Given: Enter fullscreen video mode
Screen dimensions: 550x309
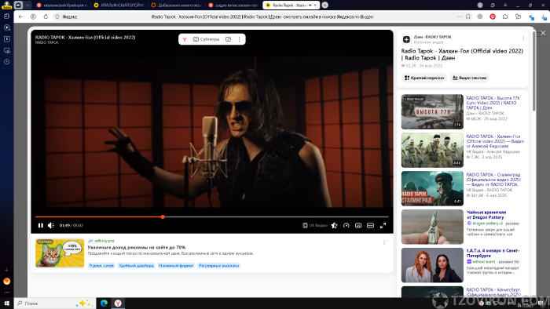Looking at the screenshot, I should click(383, 225).
